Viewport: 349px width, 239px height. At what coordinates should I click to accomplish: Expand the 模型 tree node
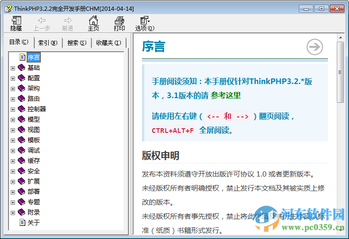(13, 120)
